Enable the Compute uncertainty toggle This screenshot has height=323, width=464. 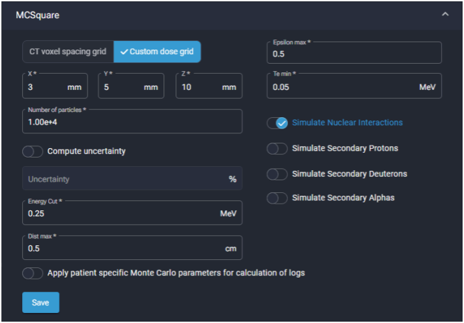(x=33, y=151)
